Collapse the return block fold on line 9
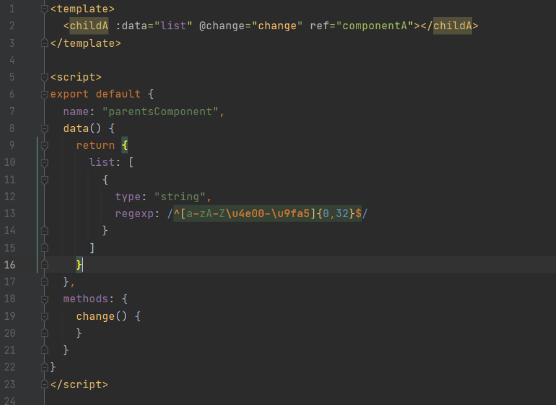 [x=44, y=146]
